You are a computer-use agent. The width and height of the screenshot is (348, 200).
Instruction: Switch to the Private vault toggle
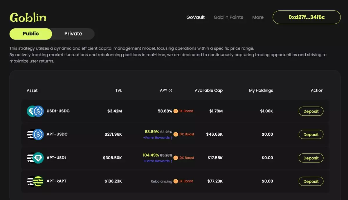tap(73, 34)
